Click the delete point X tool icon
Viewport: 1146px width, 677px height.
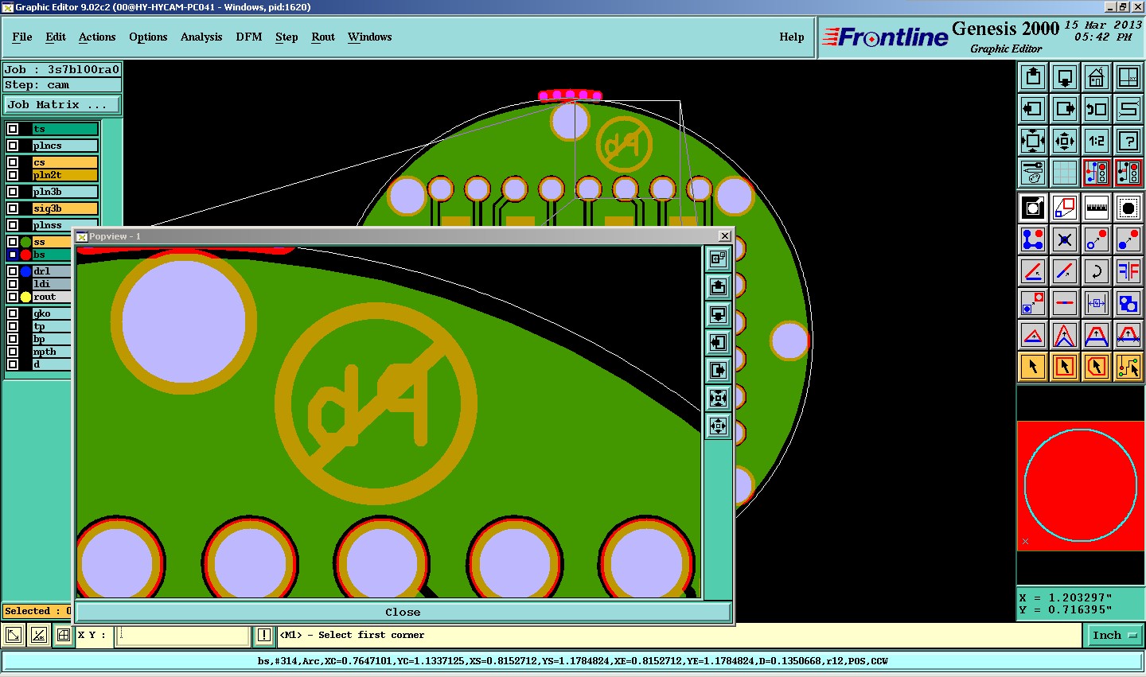click(x=1065, y=239)
